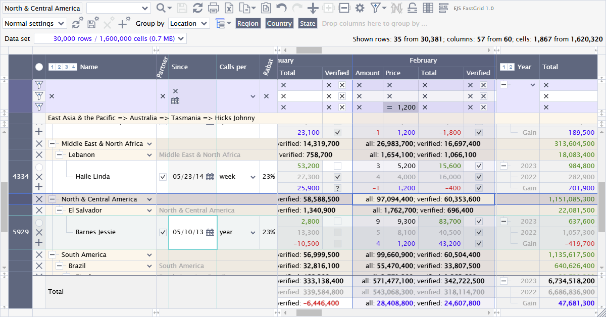Click the Search magnifier icon
The width and height of the screenshot is (606, 317).
click(x=161, y=8)
